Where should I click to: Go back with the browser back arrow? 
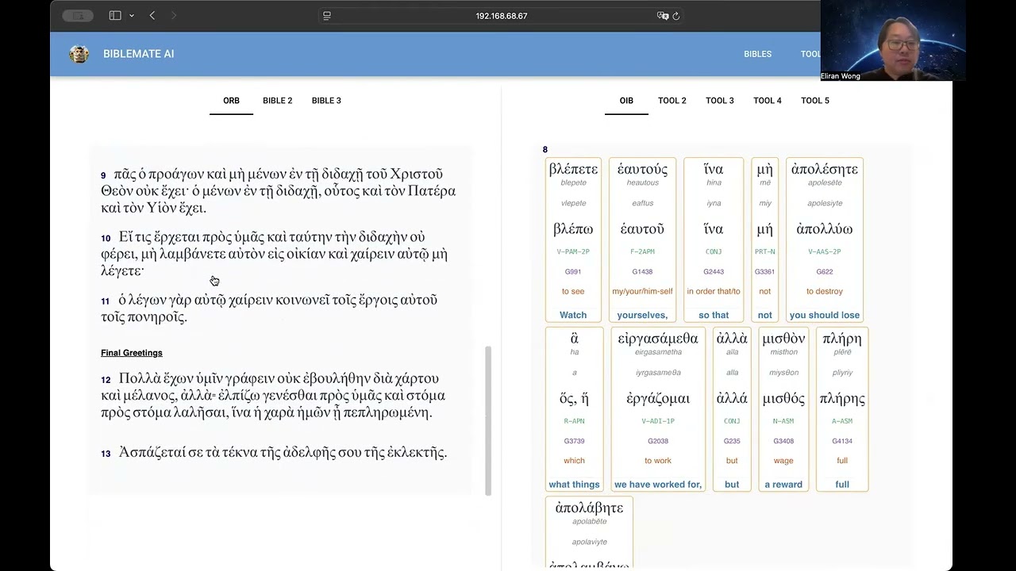click(152, 16)
